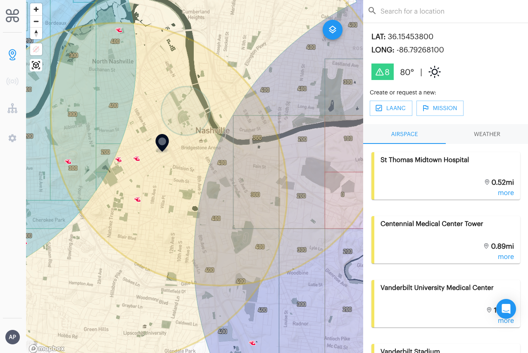Click the Bordeaux map label

point(56,23)
